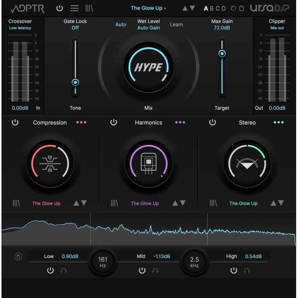Open the Harmonics preset browser icon

[x=114, y=203]
